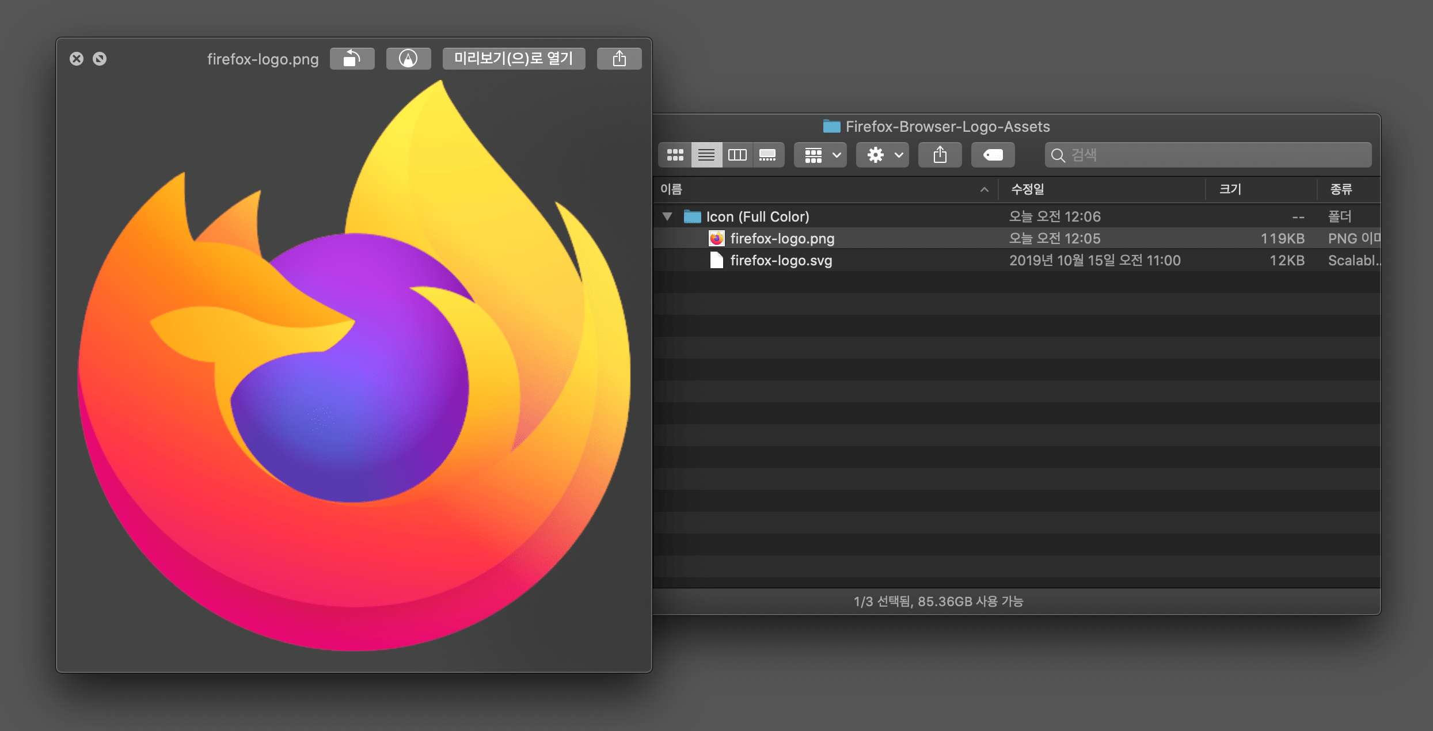Image resolution: width=1433 pixels, height=731 pixels.
Task: Click the Quick Look full screen button
Action: click(100, 59)
